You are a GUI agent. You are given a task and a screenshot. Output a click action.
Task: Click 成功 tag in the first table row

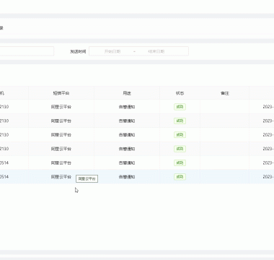(x=180, y=107)
